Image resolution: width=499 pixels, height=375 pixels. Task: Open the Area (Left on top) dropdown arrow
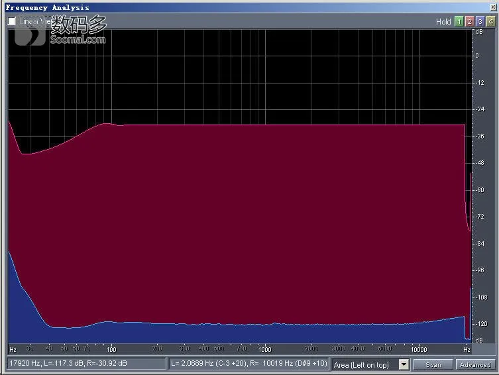404,364
